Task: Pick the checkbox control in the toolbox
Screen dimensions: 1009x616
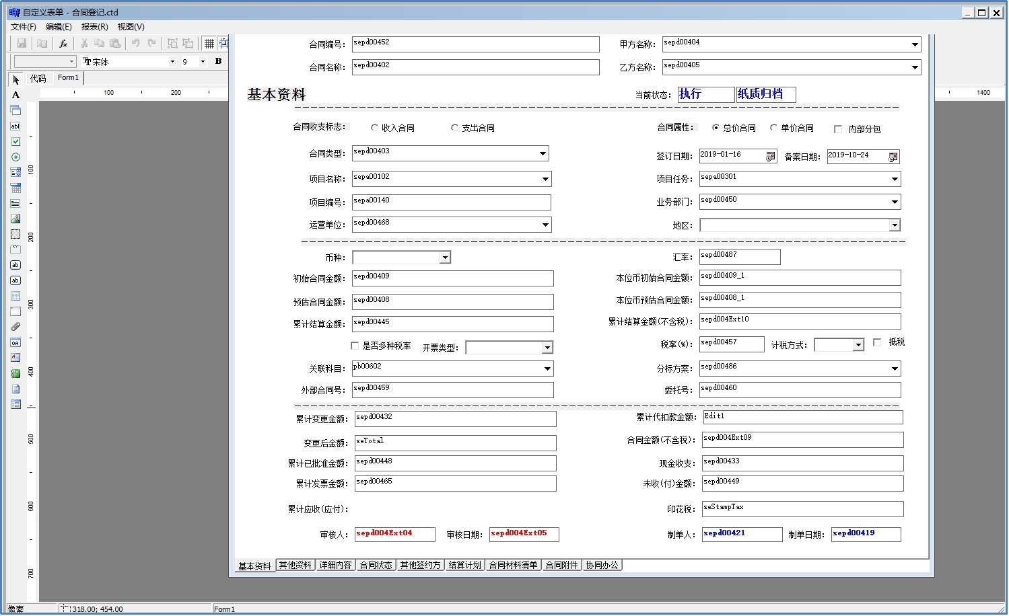Action: [x=15, y=141]
